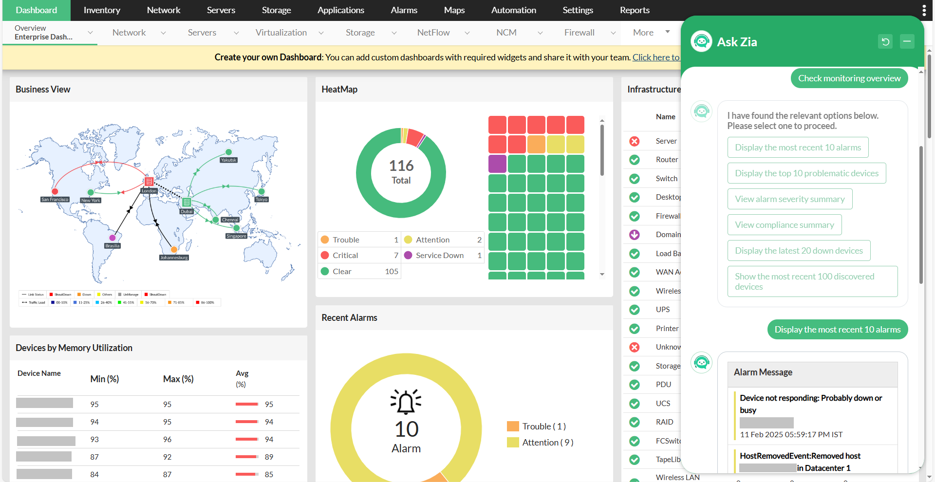Click the green check icon beside Router
Screen dimensions: 935x482
tap(634, 160)
